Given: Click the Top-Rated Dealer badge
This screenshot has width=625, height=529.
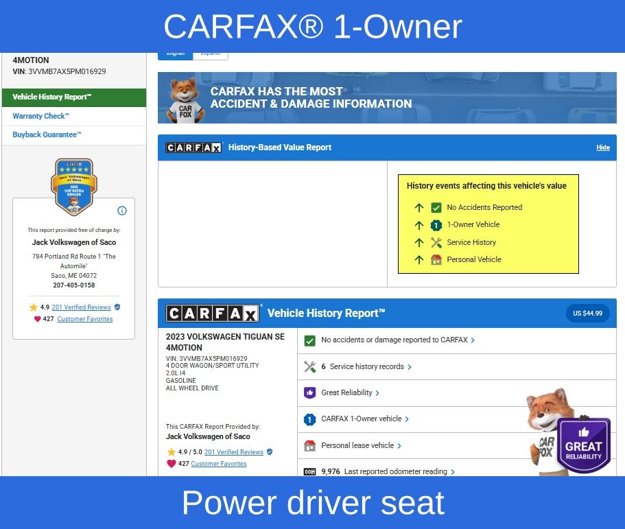Looking at the screenshot, I should [x=73, y=185].
